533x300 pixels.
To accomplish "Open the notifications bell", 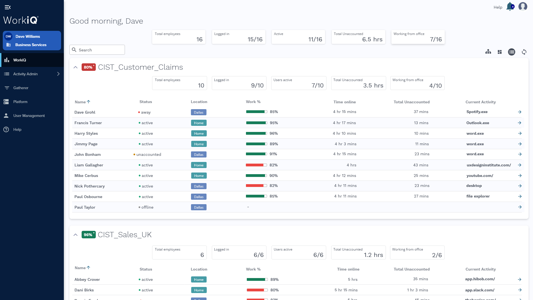I will tap(510, 7).
